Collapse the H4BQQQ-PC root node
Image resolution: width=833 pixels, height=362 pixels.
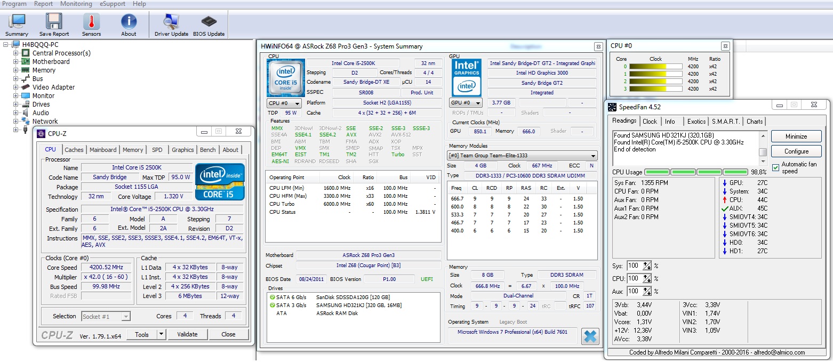click(6, 44)
